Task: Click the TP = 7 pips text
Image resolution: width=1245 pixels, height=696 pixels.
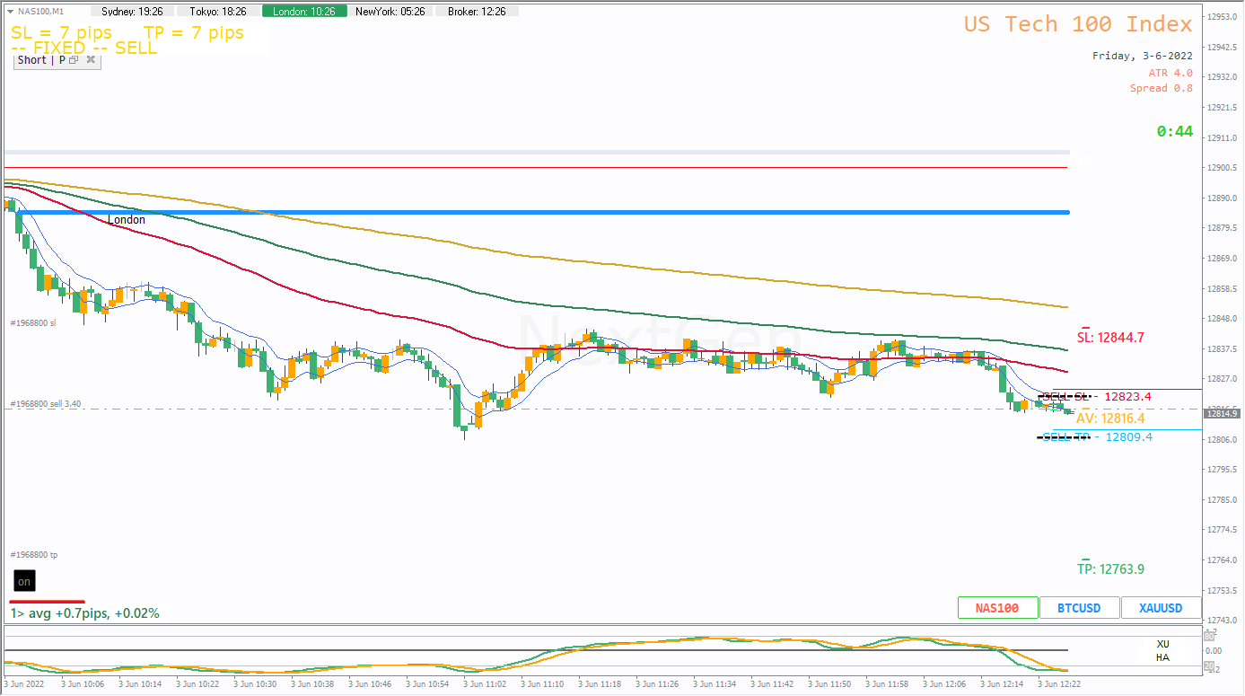Action: pyautogui.click(x=194, y=33)
